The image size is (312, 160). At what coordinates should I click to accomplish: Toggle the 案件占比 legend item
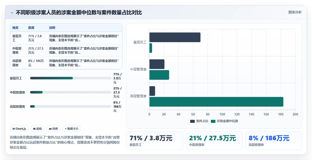click(x=199, y=121)
